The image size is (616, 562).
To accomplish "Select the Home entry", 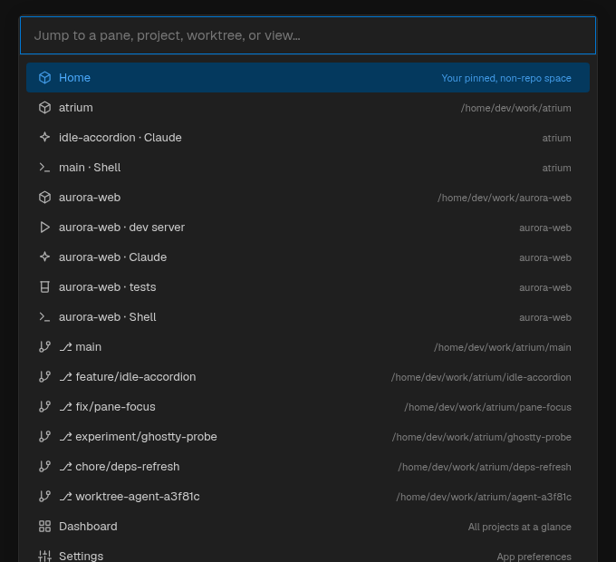I will 308,77.
